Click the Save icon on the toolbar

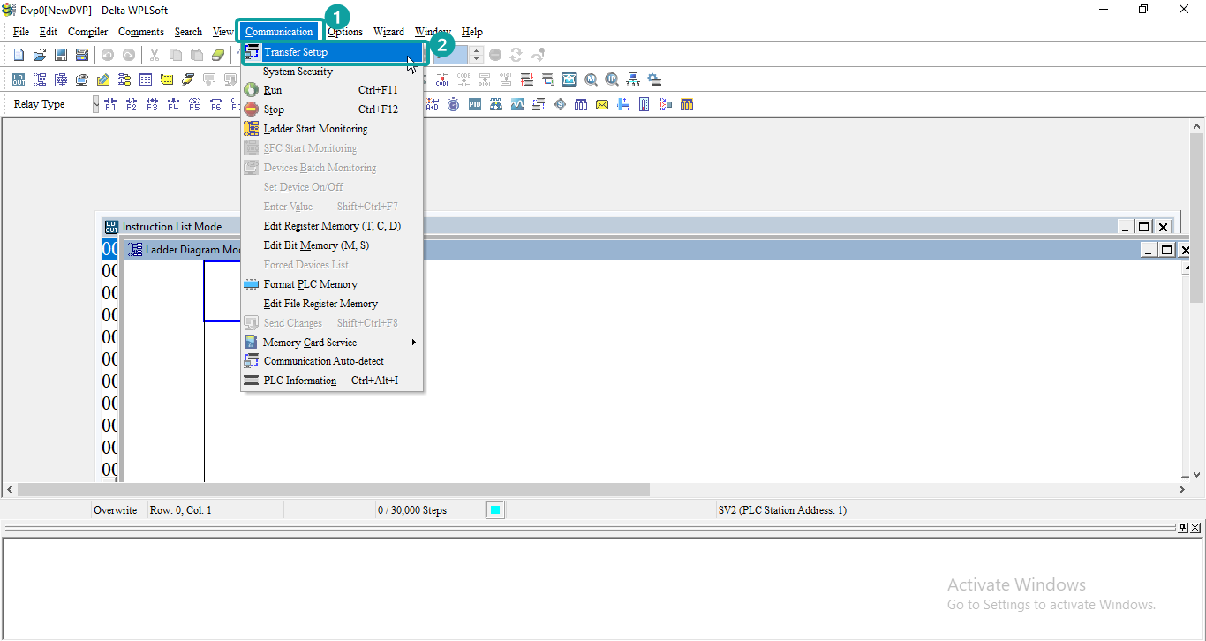tap(61, 54)
